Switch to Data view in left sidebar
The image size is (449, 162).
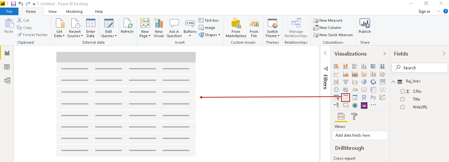tap(7, 67)
